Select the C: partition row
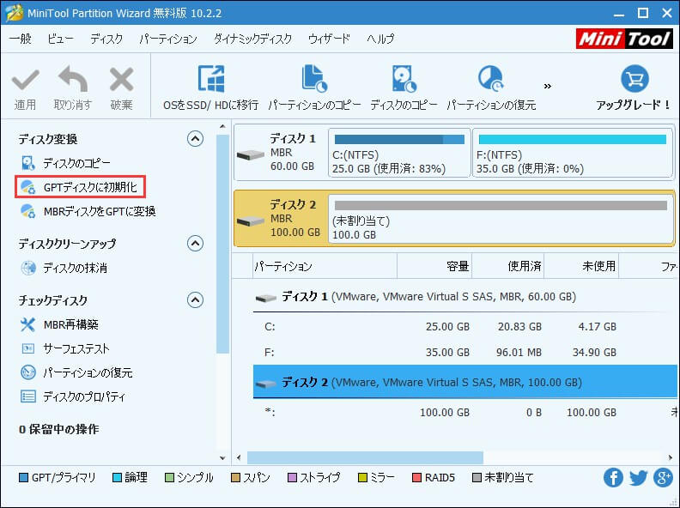Image resolution: width=680 pixels, height=508 pixels. click(x=464, y=326)
